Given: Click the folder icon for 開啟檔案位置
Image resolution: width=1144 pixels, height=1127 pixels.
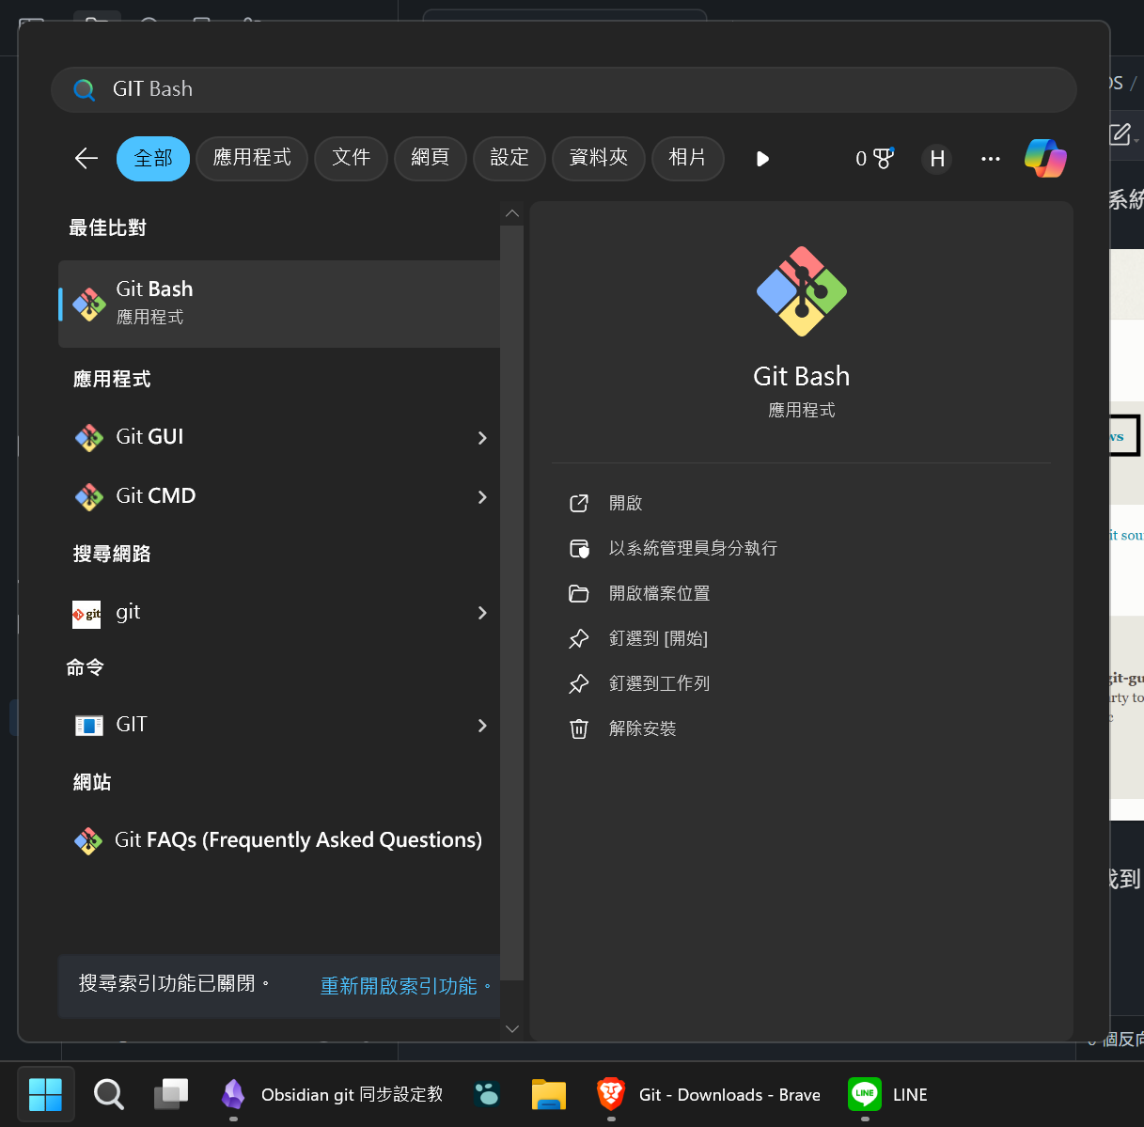Looking at the screenshot, I should click(579, 594).
